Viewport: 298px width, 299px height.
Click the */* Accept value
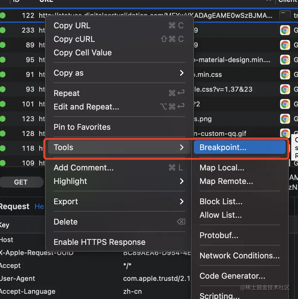127,265
